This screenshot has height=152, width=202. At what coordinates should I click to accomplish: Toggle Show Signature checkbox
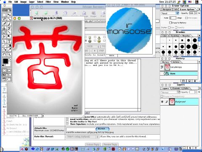pos(67,124)
